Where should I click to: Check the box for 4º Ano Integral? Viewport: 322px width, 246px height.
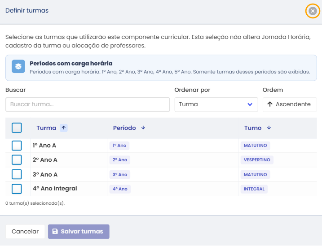coord(17,189)
